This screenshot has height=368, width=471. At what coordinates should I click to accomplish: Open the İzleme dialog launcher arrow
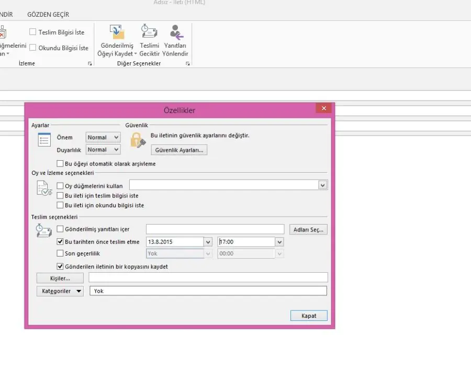pos(89,63)
